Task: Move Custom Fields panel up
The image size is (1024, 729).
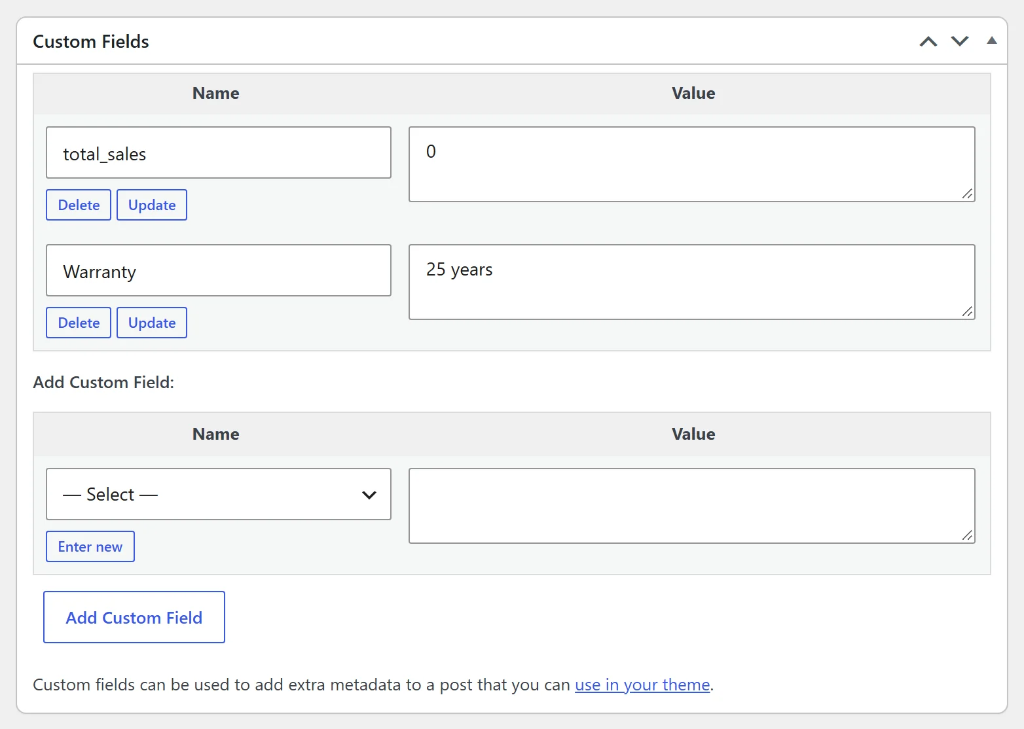Action: coord(928,41)
